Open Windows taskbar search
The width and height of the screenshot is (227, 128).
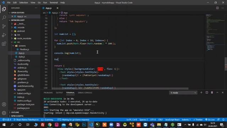click(x=12, y=125)
